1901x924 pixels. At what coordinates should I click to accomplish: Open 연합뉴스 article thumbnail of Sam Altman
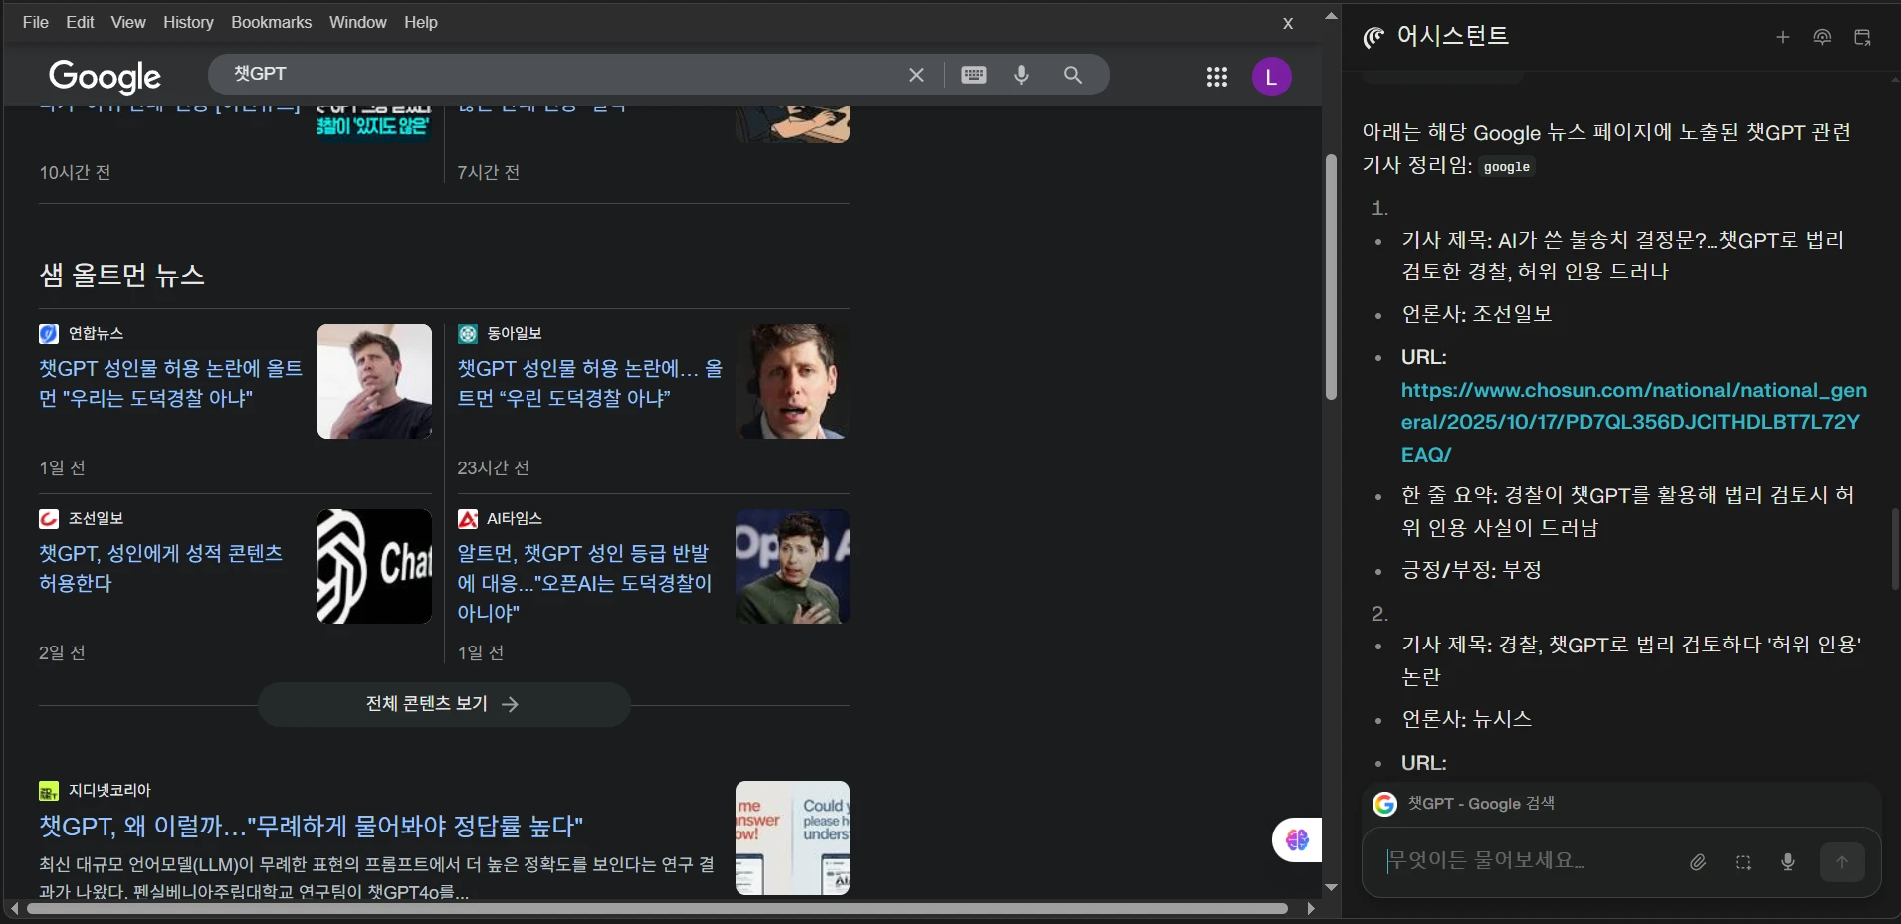[x=374, y=381]
